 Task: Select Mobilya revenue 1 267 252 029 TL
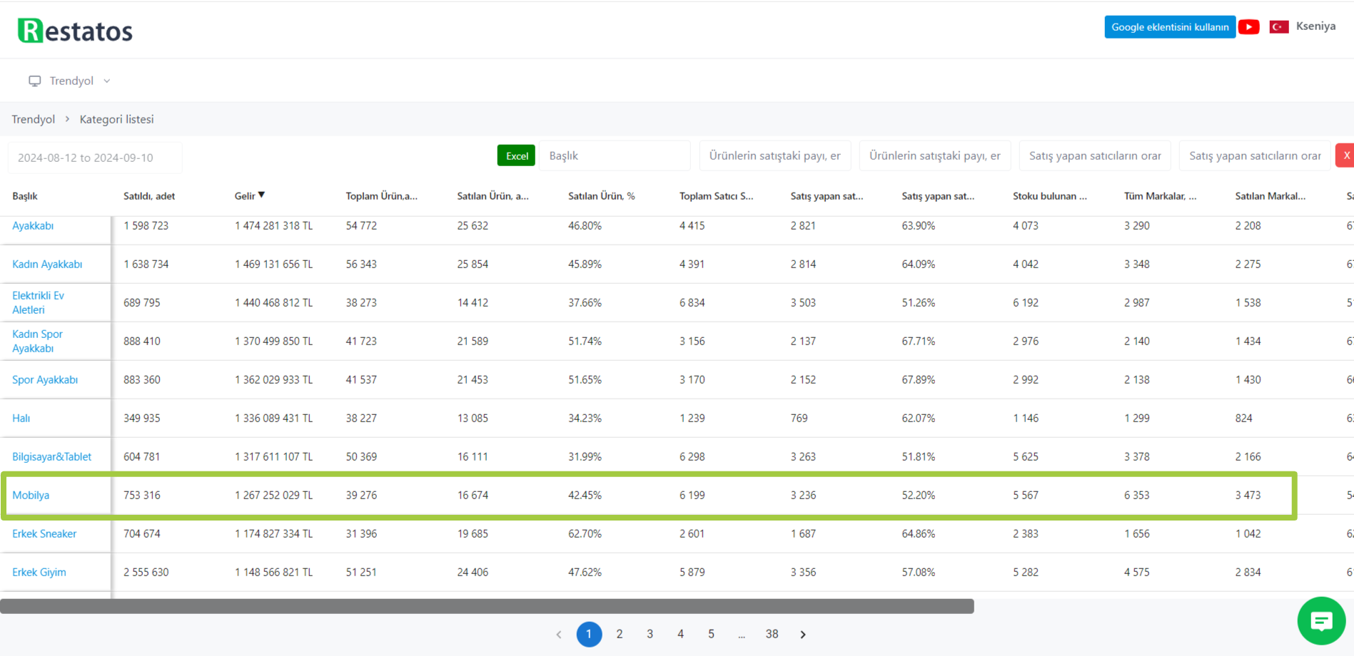pyautogui.click(x=274, y=496)
